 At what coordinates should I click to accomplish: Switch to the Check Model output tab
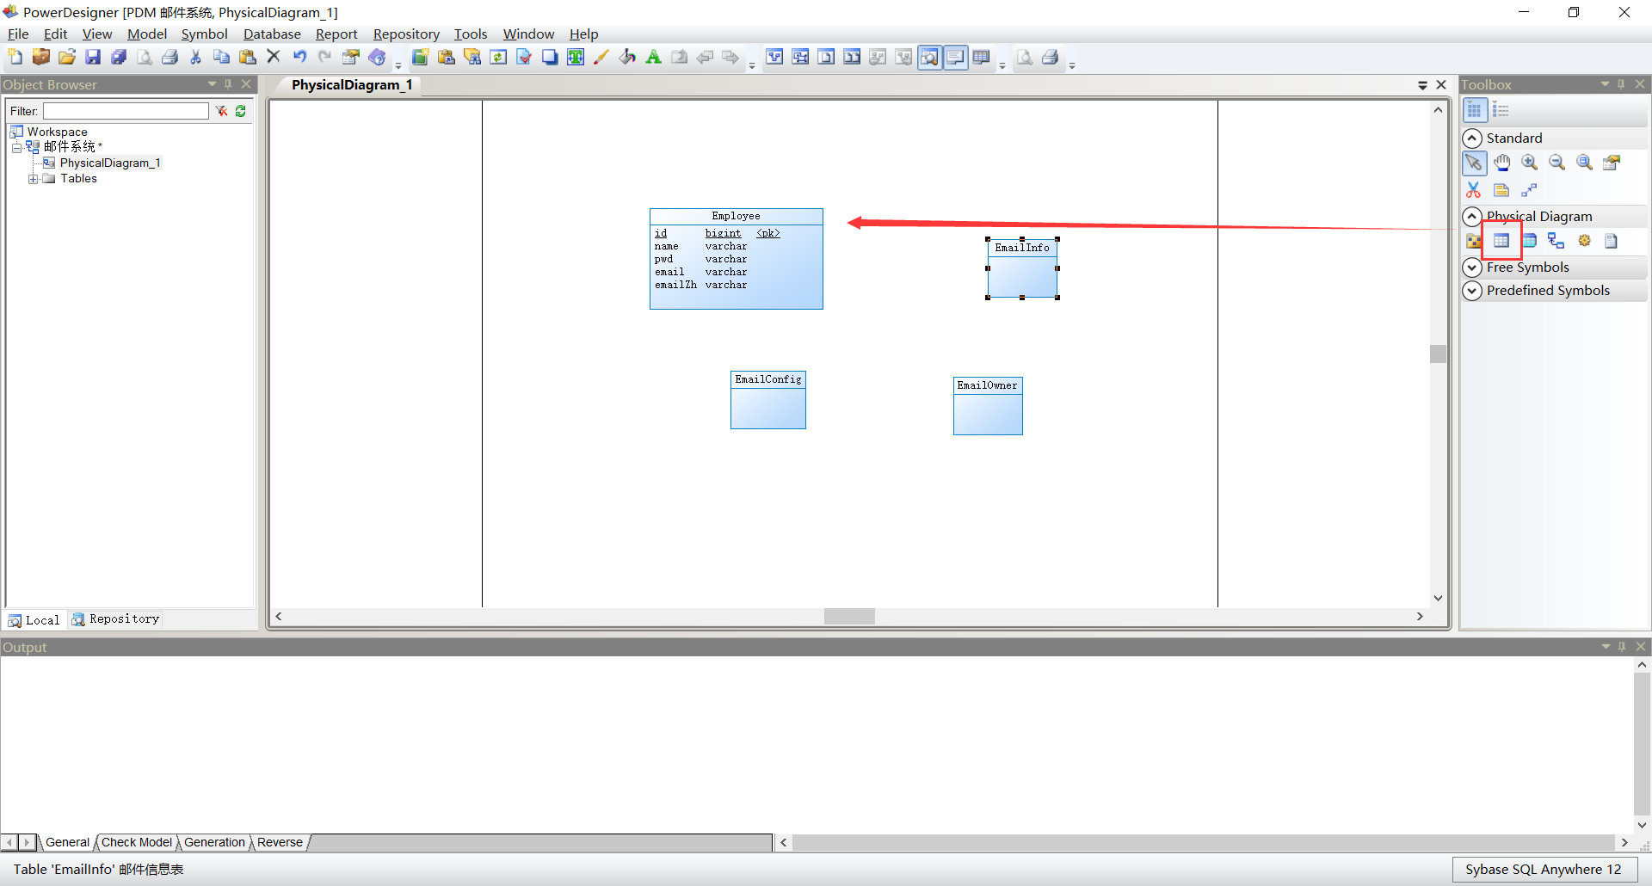137,843
